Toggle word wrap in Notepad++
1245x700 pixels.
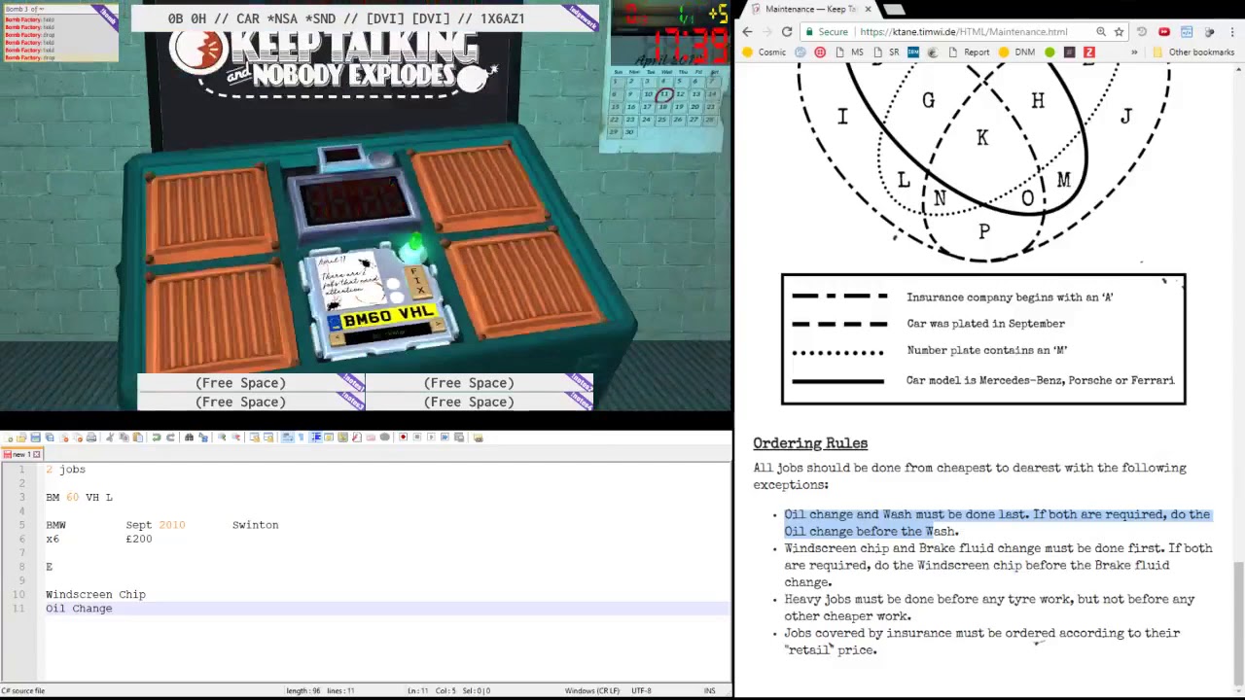287,437
